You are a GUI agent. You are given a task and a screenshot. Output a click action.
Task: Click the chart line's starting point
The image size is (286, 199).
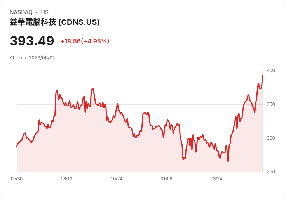tap(17, 146)
